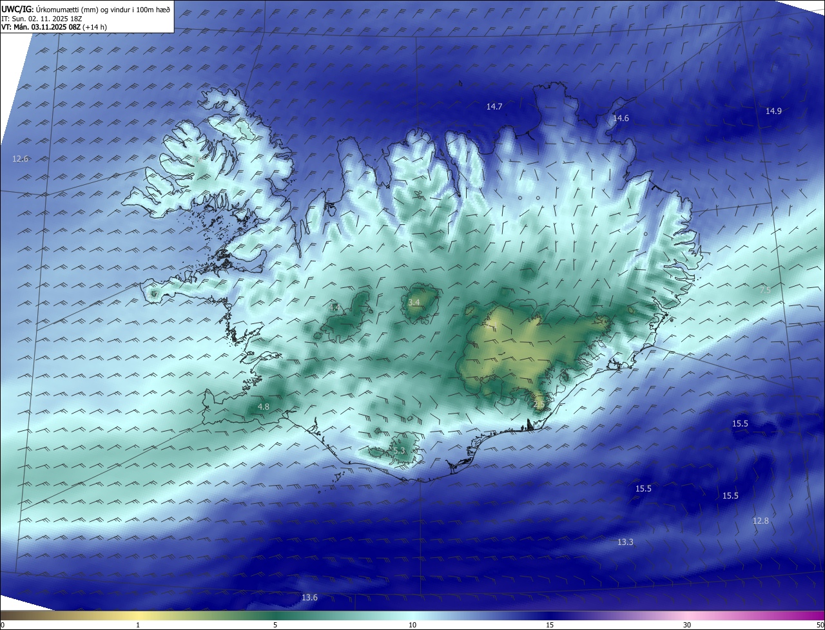Viewport: 825px width, 630px height.
Task: Click the 14.7 value north of Iceland
Action: click(494, 107)
